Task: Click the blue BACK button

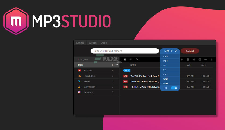Action: coord(127,70)
